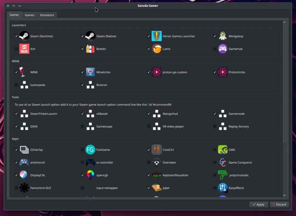Viewport: 296px width, 216px height.
Task: Check the VR-video-player checkbox
Action: (149, 126)
